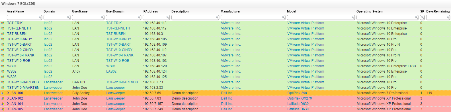451x112 pixels.
Task: Sort by the DaysRemaining column header
Action: click(x=438, y=11)
